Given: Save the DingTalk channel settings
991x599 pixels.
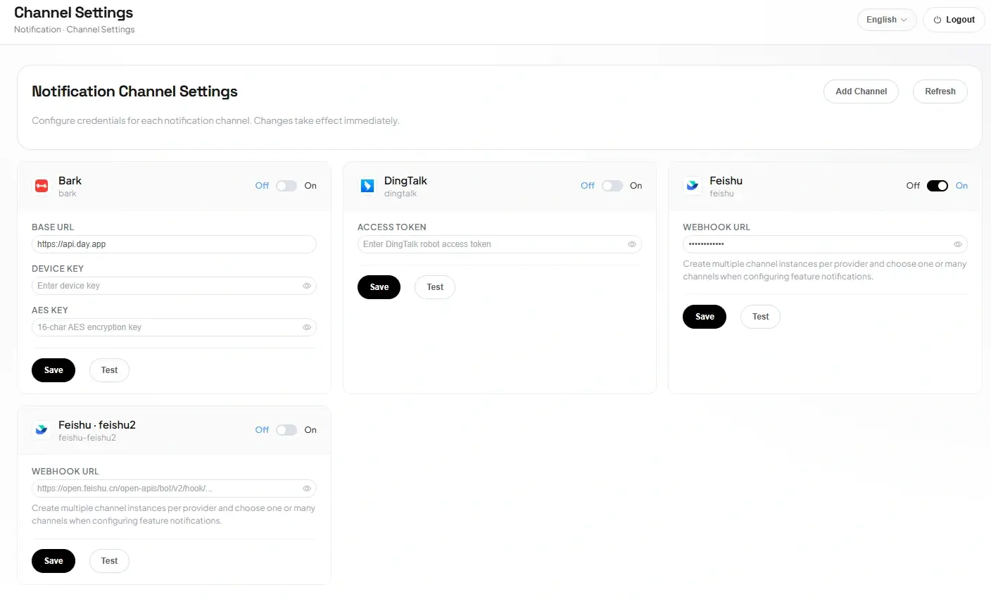Looking at the screenshot, I should click(379, 287).
